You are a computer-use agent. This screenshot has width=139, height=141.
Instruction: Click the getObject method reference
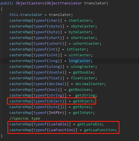pyautogui.click(x=83, y=101)
